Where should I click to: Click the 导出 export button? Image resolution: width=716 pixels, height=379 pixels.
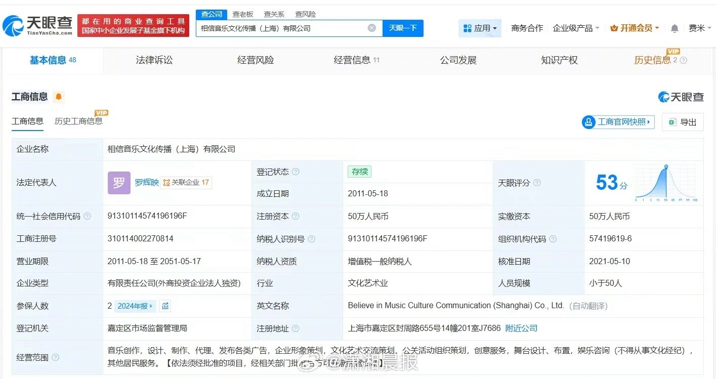pyautogui.click(x=683, y=122)
